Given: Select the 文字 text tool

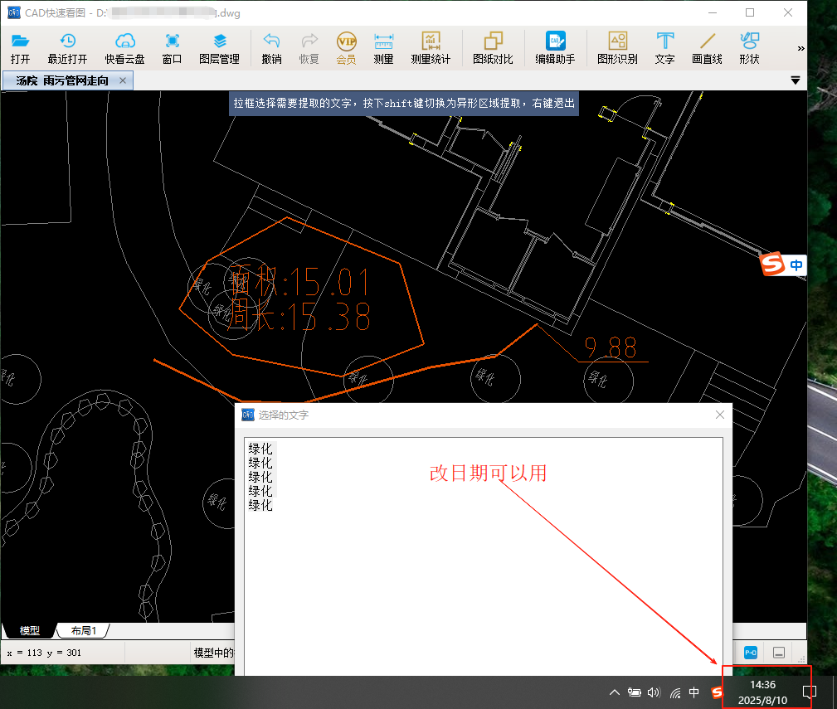Looking at the screenshot, I should click(665, 48).
